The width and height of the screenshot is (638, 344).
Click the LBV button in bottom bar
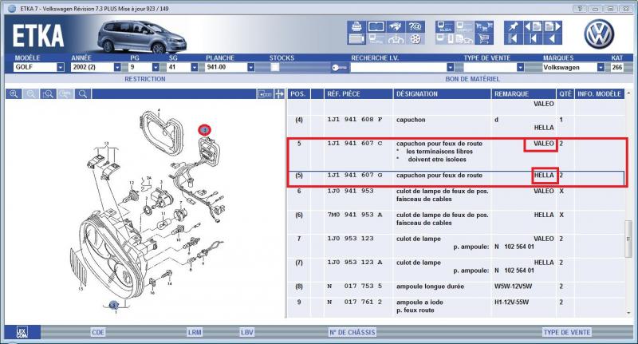[x=247, y=332]
